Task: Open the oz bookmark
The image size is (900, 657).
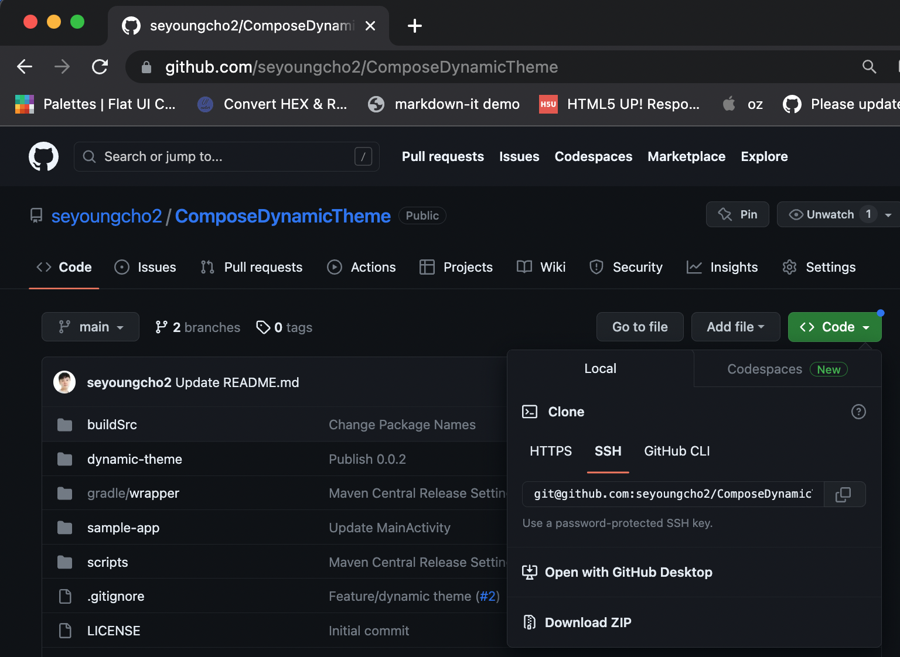Action: 743,104
